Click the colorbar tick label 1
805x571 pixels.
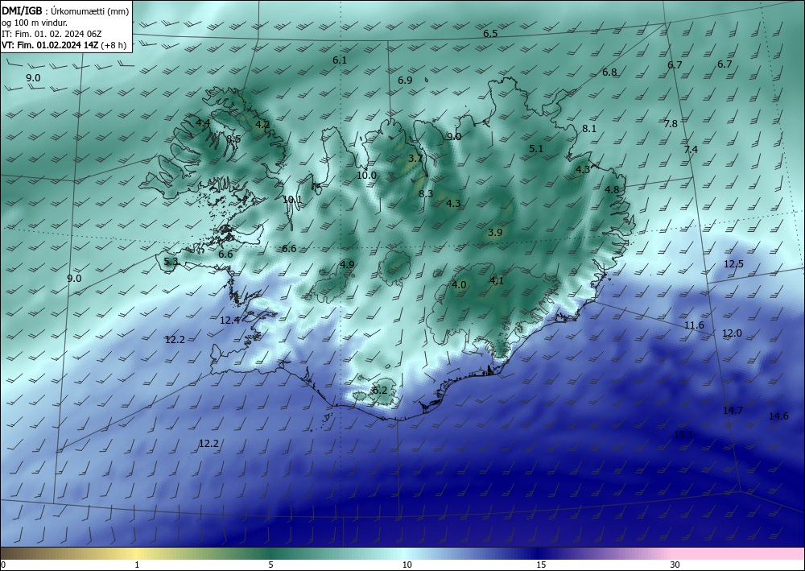[137, 565]
